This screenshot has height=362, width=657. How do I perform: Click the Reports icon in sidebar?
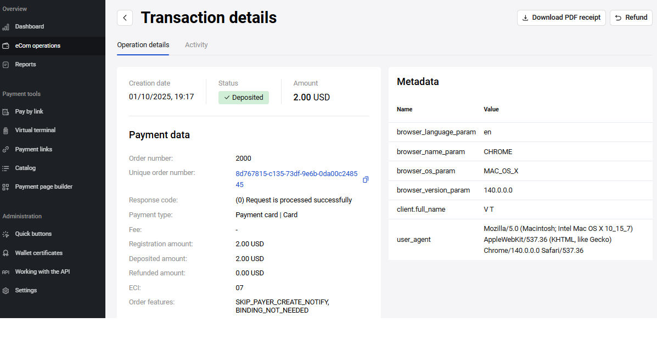point(5,65)
